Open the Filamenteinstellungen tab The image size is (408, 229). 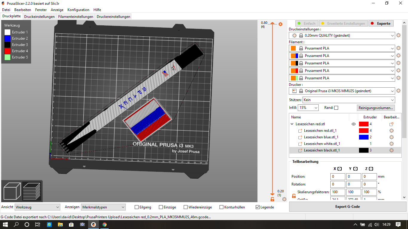pos(76,17)
